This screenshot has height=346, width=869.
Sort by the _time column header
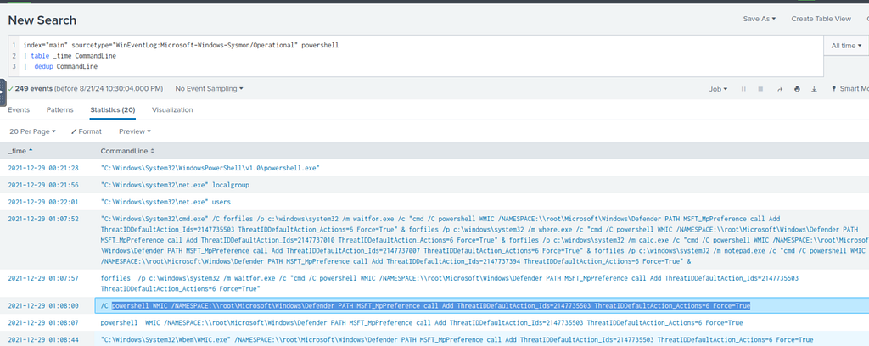pos(20,151)
